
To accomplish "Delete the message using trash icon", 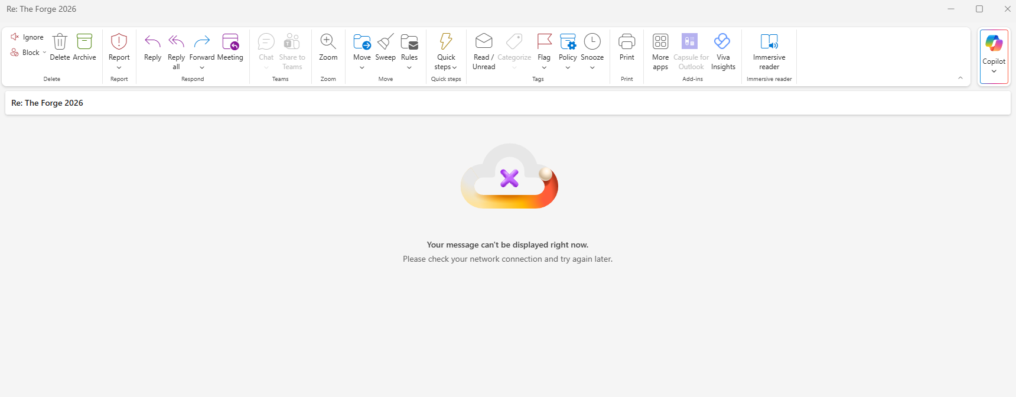I will click(60, 41).
